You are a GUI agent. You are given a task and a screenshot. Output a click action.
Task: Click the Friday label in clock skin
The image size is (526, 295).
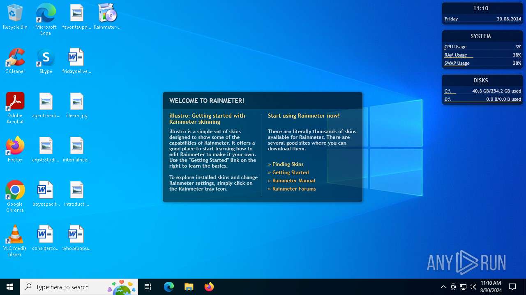coord(451,19)
